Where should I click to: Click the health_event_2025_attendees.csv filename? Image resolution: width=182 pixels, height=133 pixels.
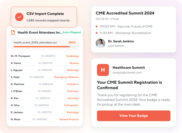35,43
